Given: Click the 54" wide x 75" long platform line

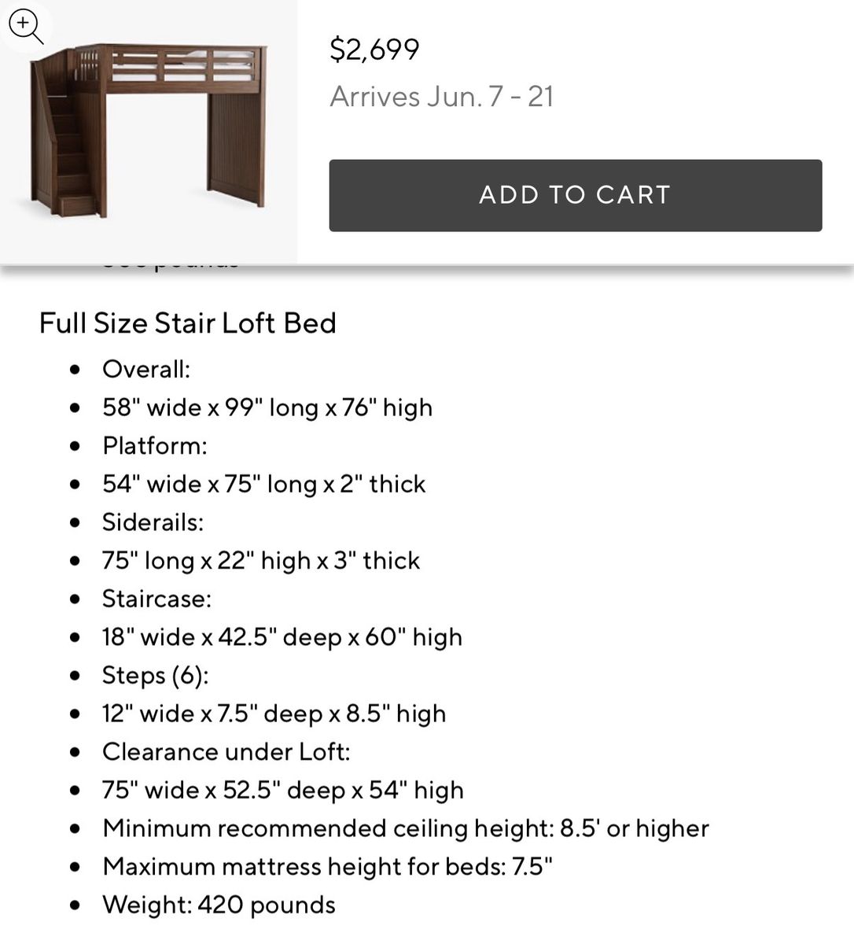Looking at the screenshot, I should [264, 484].
